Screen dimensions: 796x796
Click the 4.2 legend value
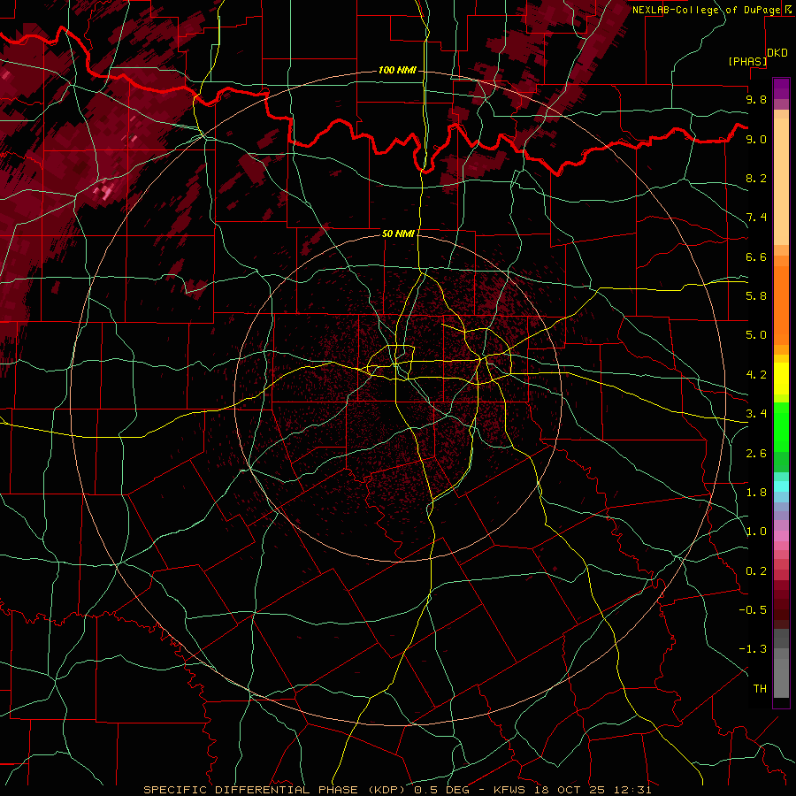(756, 375)
